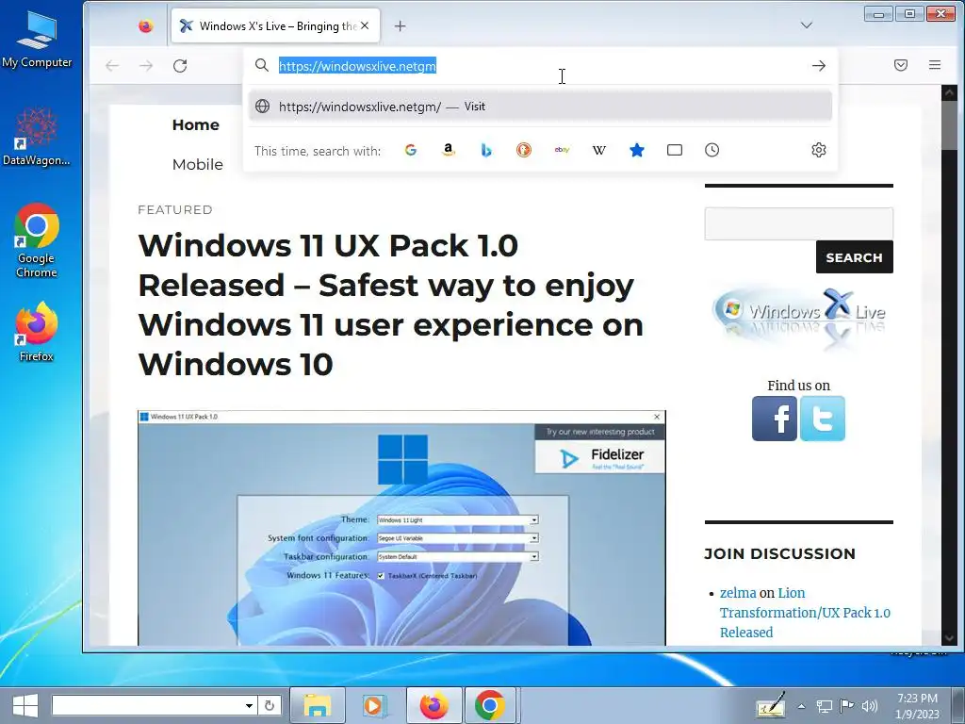Image resolution: width=965 pixels, height=724 pixels.
Task: Click the SEARCH button
Action: 854,257
